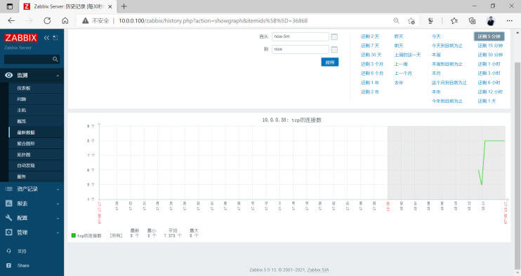The width and height of the screenshot is (521, 276).
Task: Click the blue 应用 apply button
Action: point(329,62)
